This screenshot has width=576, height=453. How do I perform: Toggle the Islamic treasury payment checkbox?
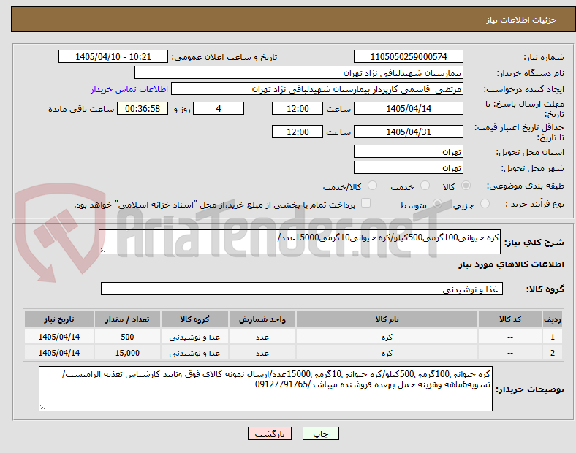click(365, 203)
